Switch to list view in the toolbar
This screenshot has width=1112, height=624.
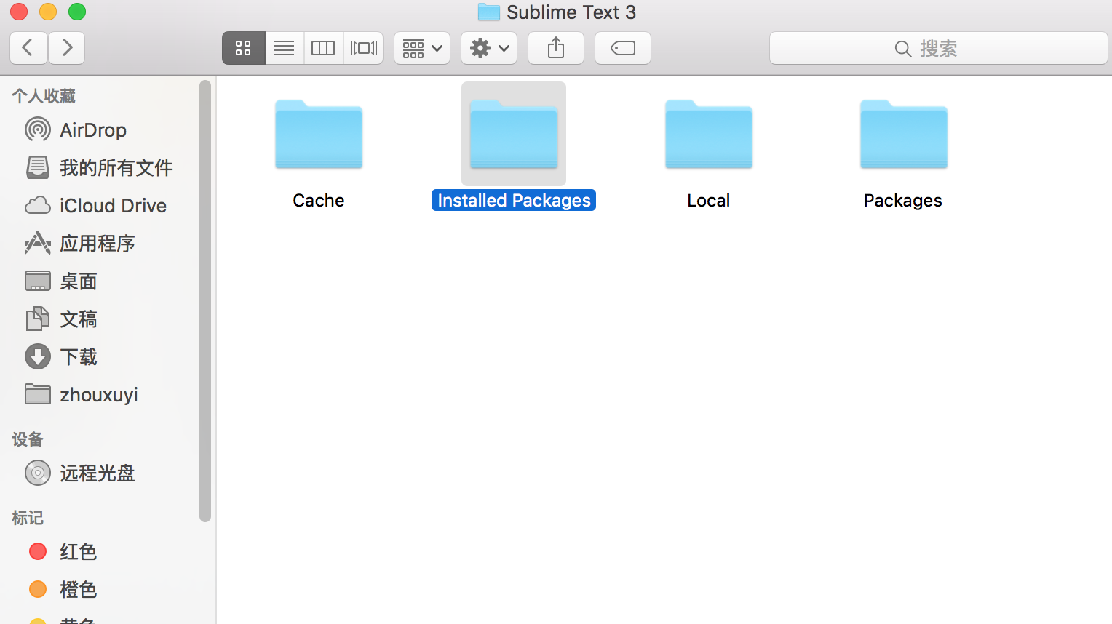pyautogui.click(x=284, y=48)
